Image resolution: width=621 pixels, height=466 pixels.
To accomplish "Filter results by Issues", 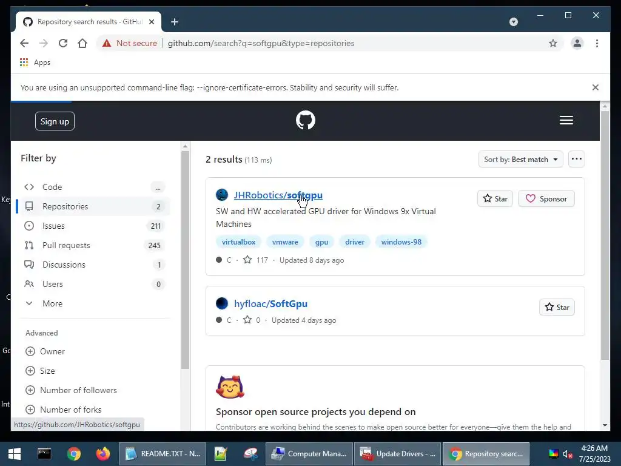I will (x=94, y=226).
